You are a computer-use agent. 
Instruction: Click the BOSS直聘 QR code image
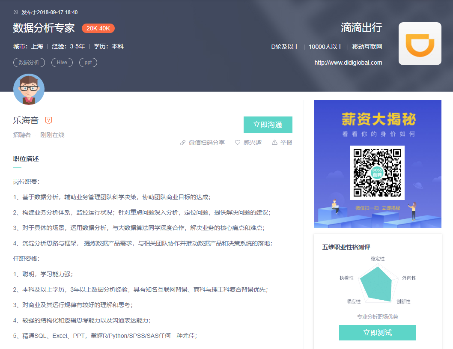coord(377,173)
